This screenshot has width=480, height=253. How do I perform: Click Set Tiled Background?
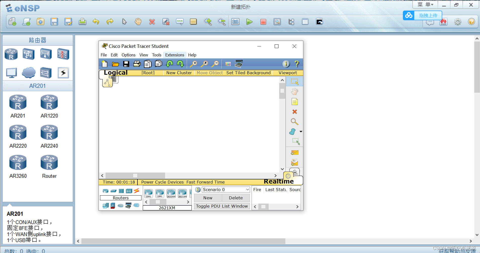[x=248, y=73]
